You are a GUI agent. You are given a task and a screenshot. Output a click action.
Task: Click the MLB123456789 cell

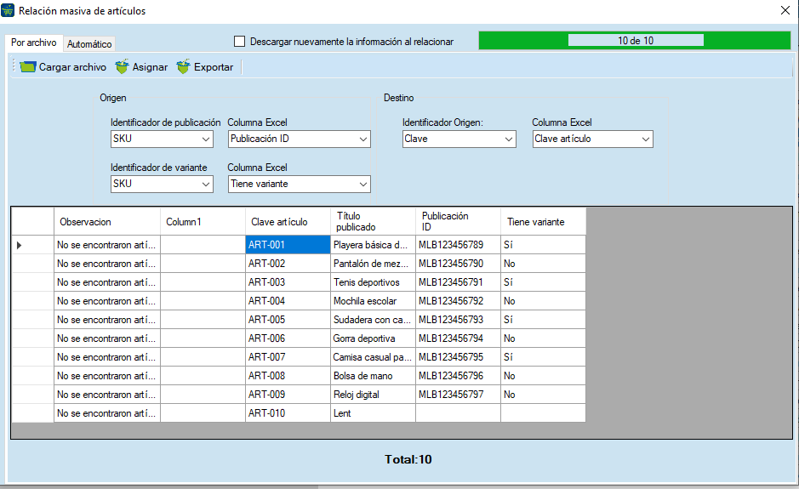[458, 245]
